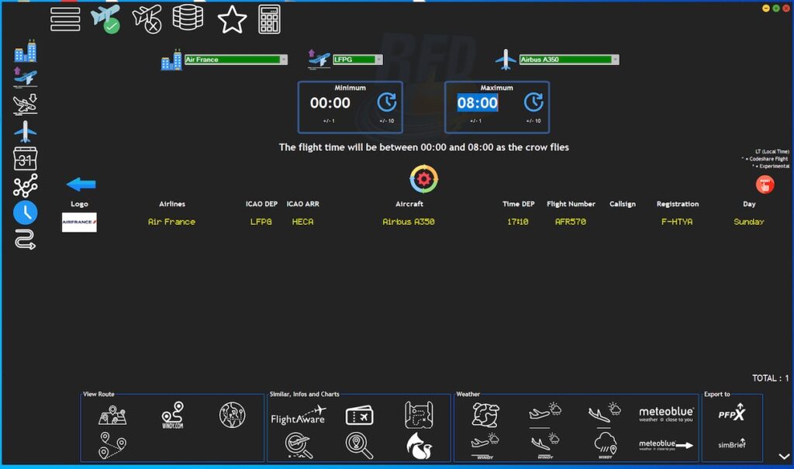Open the globe weather icon
The width and height of the screenshot is (794, 469).
(485, 415)
